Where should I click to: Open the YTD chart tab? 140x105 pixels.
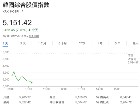tap(82, 43)
